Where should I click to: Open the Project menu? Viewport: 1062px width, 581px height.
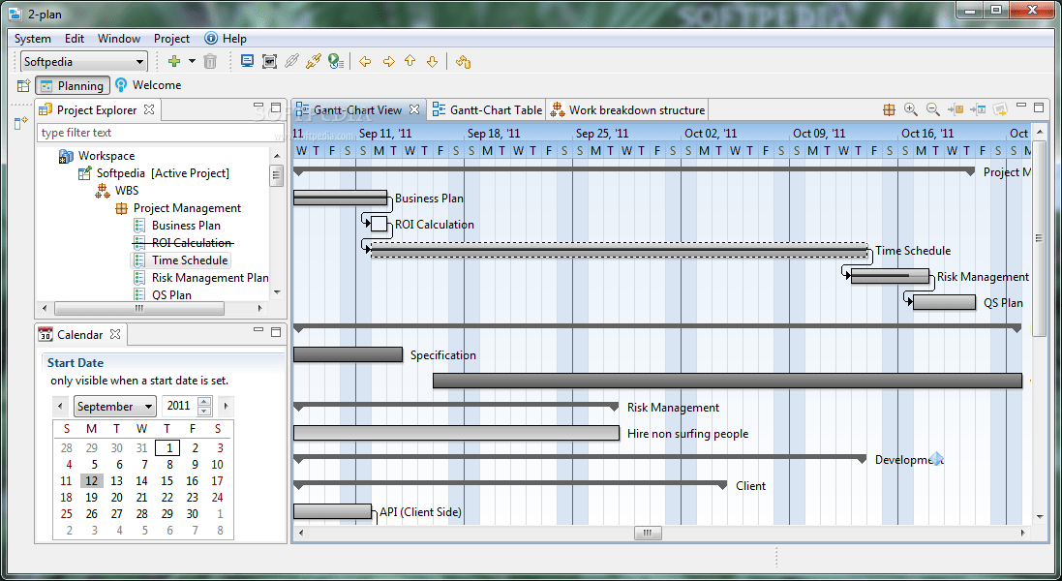[171, 39]
